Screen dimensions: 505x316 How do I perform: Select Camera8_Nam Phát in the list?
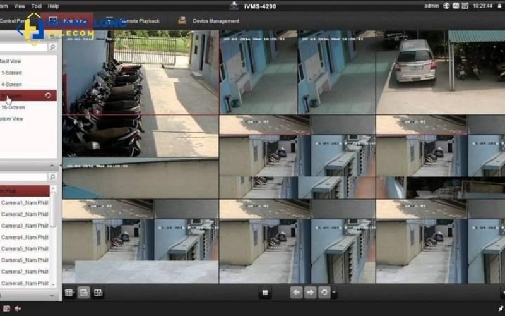pyautogui.click(x=25, y=283)
